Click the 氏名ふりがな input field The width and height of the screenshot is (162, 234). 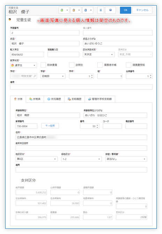point(118,44)
